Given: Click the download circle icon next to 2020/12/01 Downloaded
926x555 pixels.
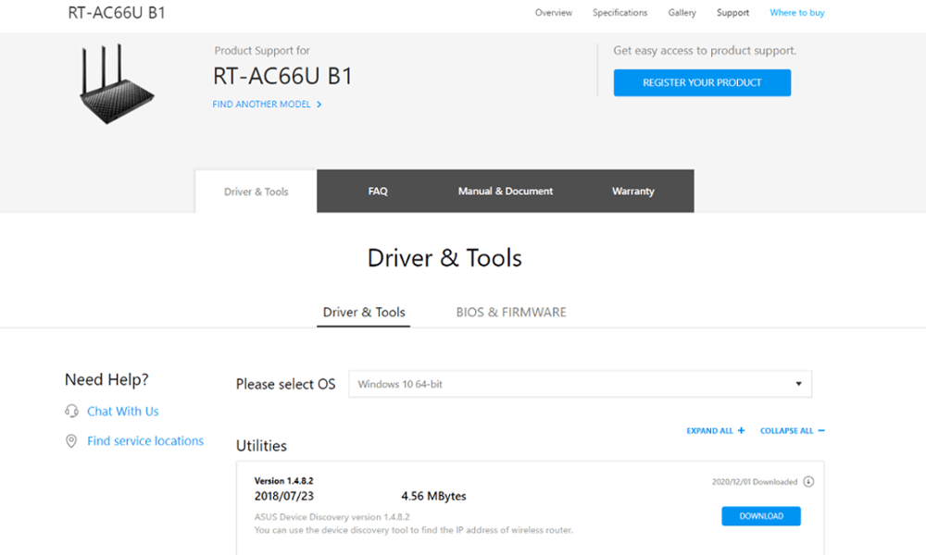Looking at the screenshot, I should [x=808, y=482].
